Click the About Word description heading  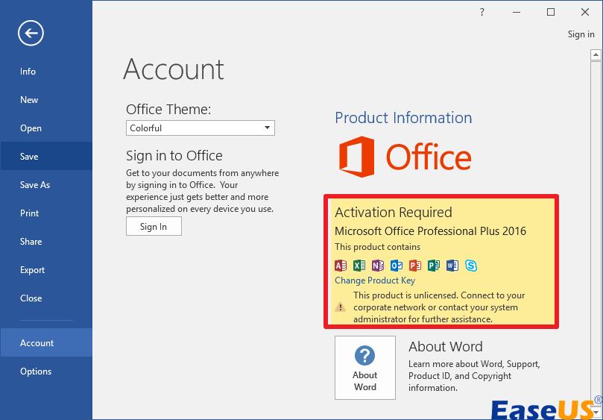[x=445, y=346]
